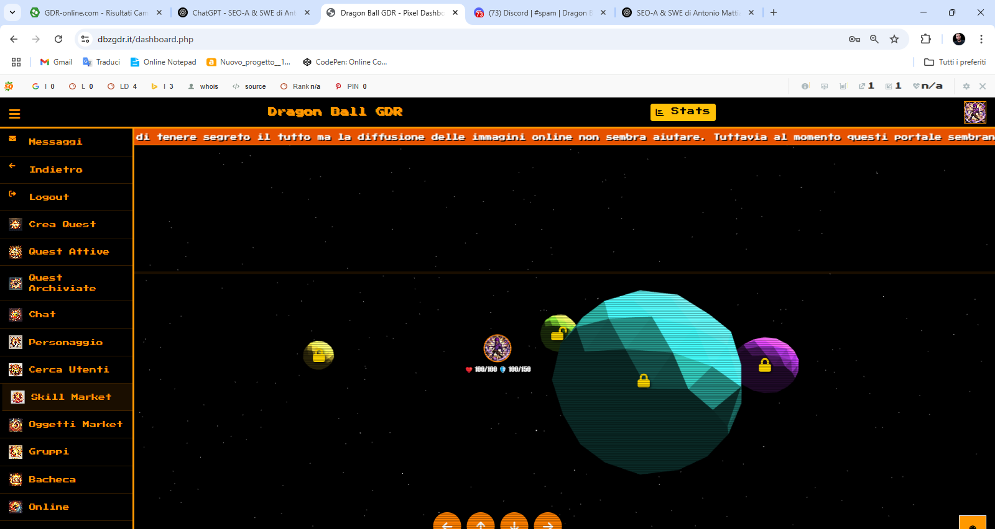Open the avatar thumbnail in the top right
995x529 pixels.
point(974,112)
